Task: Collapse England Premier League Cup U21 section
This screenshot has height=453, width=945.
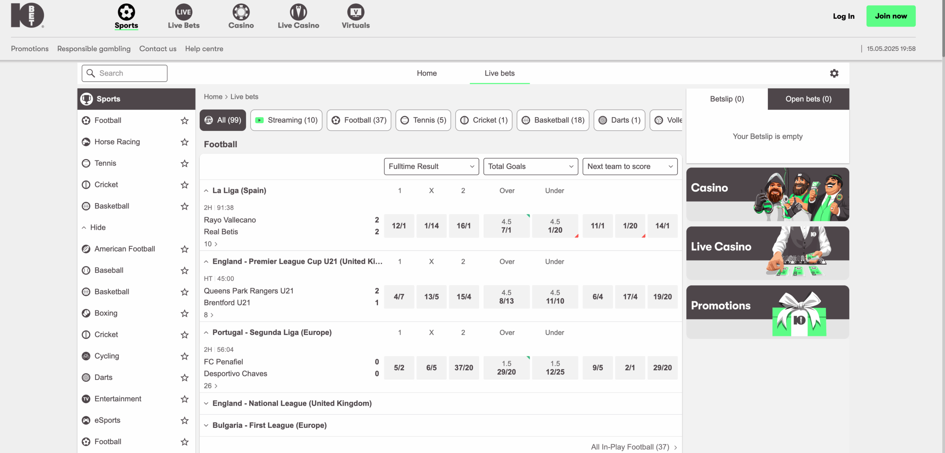Action: [206, 262]
